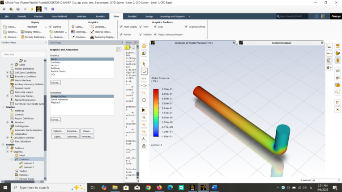Toggle the Pointer toolbar checkbox
This screenshot has height=192, width=342.
coord(121,34)
